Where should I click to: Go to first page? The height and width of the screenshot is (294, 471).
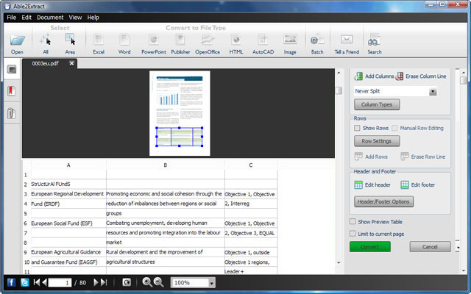point(37,282)
